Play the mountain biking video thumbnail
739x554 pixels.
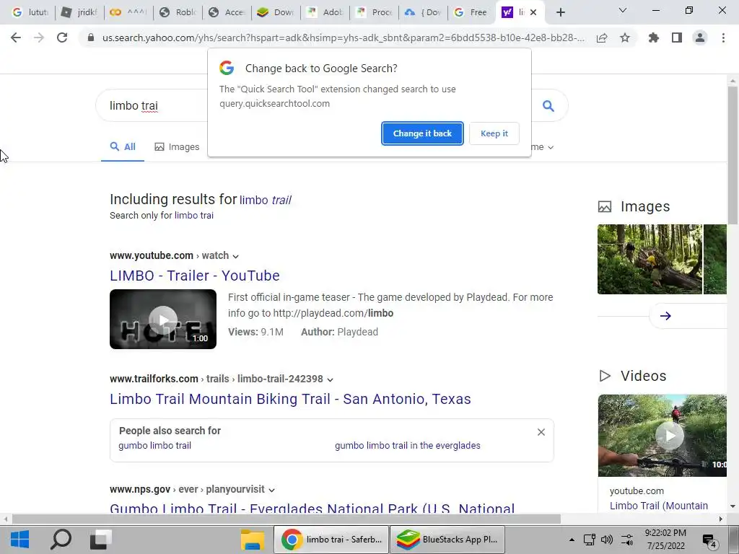[x=663, y=435]
